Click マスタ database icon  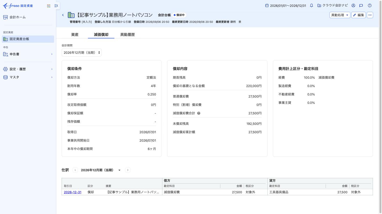(5, 77)
